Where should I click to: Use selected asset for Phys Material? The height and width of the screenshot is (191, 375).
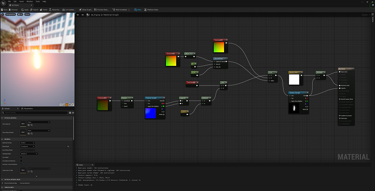click(29, 125)
